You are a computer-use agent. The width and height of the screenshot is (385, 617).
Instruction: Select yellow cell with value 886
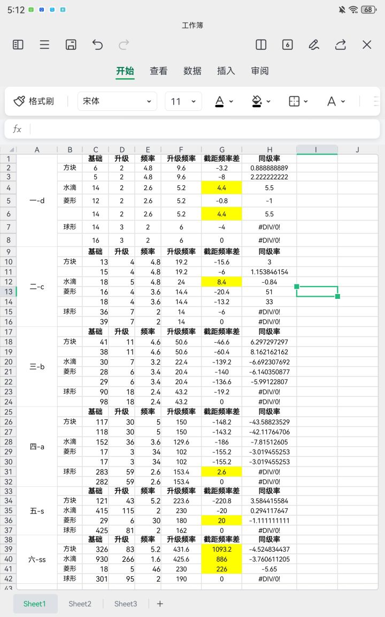221,559
